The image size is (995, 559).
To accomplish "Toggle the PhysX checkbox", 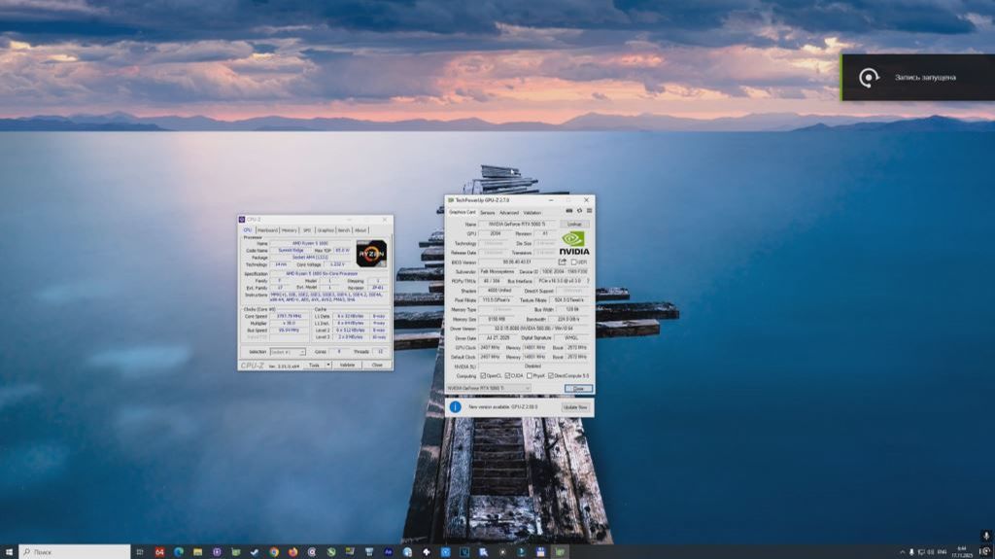I will click(x=530, y=375).
